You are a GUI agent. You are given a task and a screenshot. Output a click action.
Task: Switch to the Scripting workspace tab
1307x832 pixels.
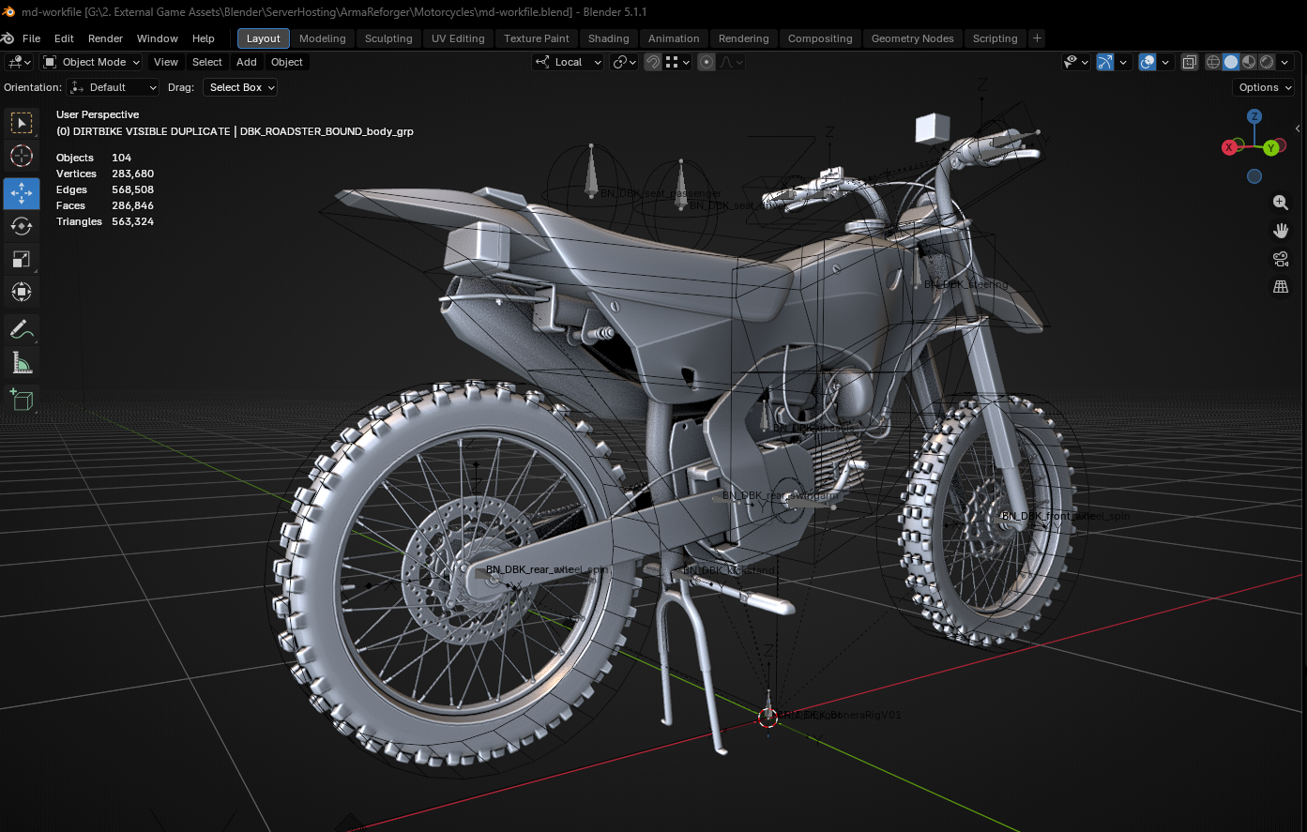(x=995, y=38)
